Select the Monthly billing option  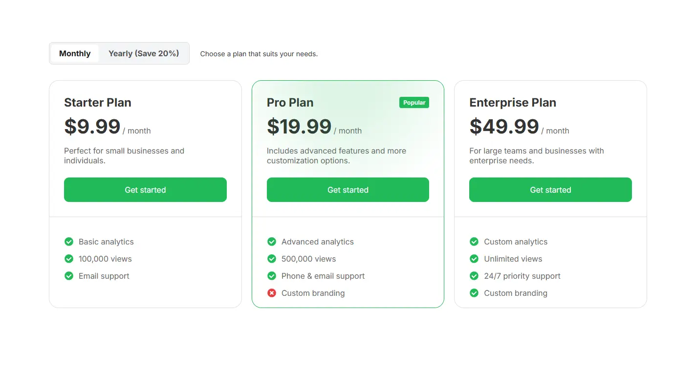pos(75,53)
